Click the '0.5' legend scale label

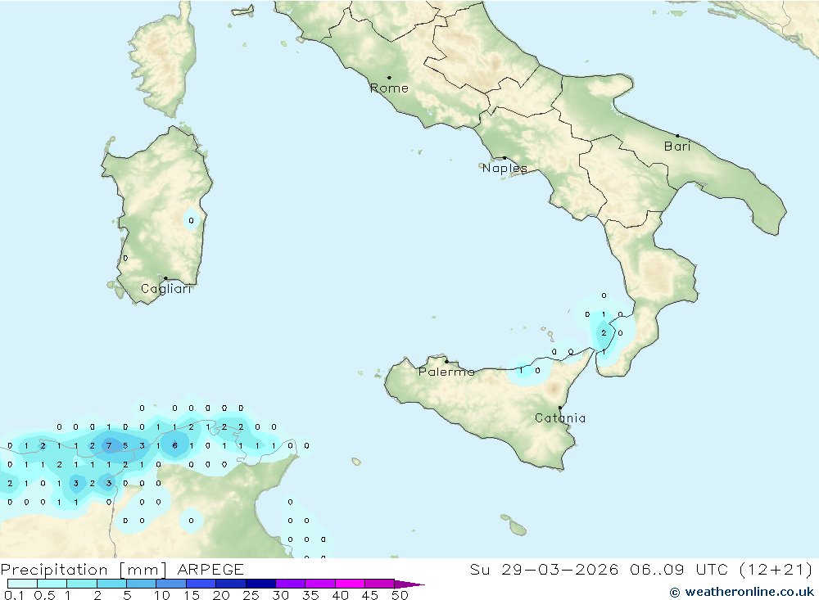point(44,595)
